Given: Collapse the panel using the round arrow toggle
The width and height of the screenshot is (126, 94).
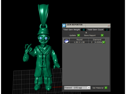Looking at the screenshot, I should point(86,33).
